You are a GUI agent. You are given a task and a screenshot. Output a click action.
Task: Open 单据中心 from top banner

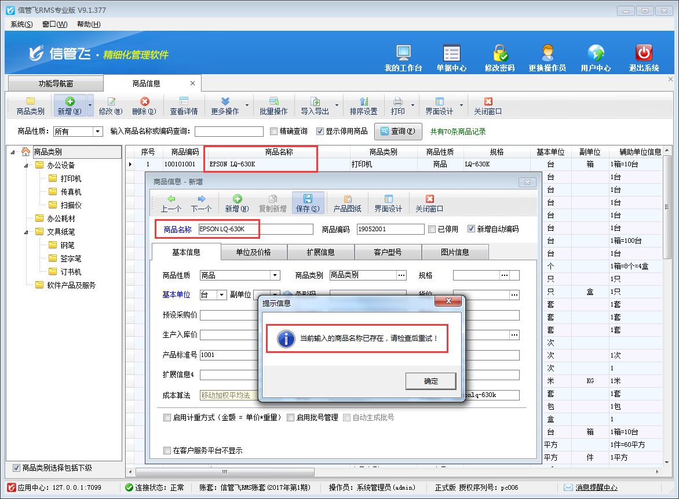tap(451, 54)
